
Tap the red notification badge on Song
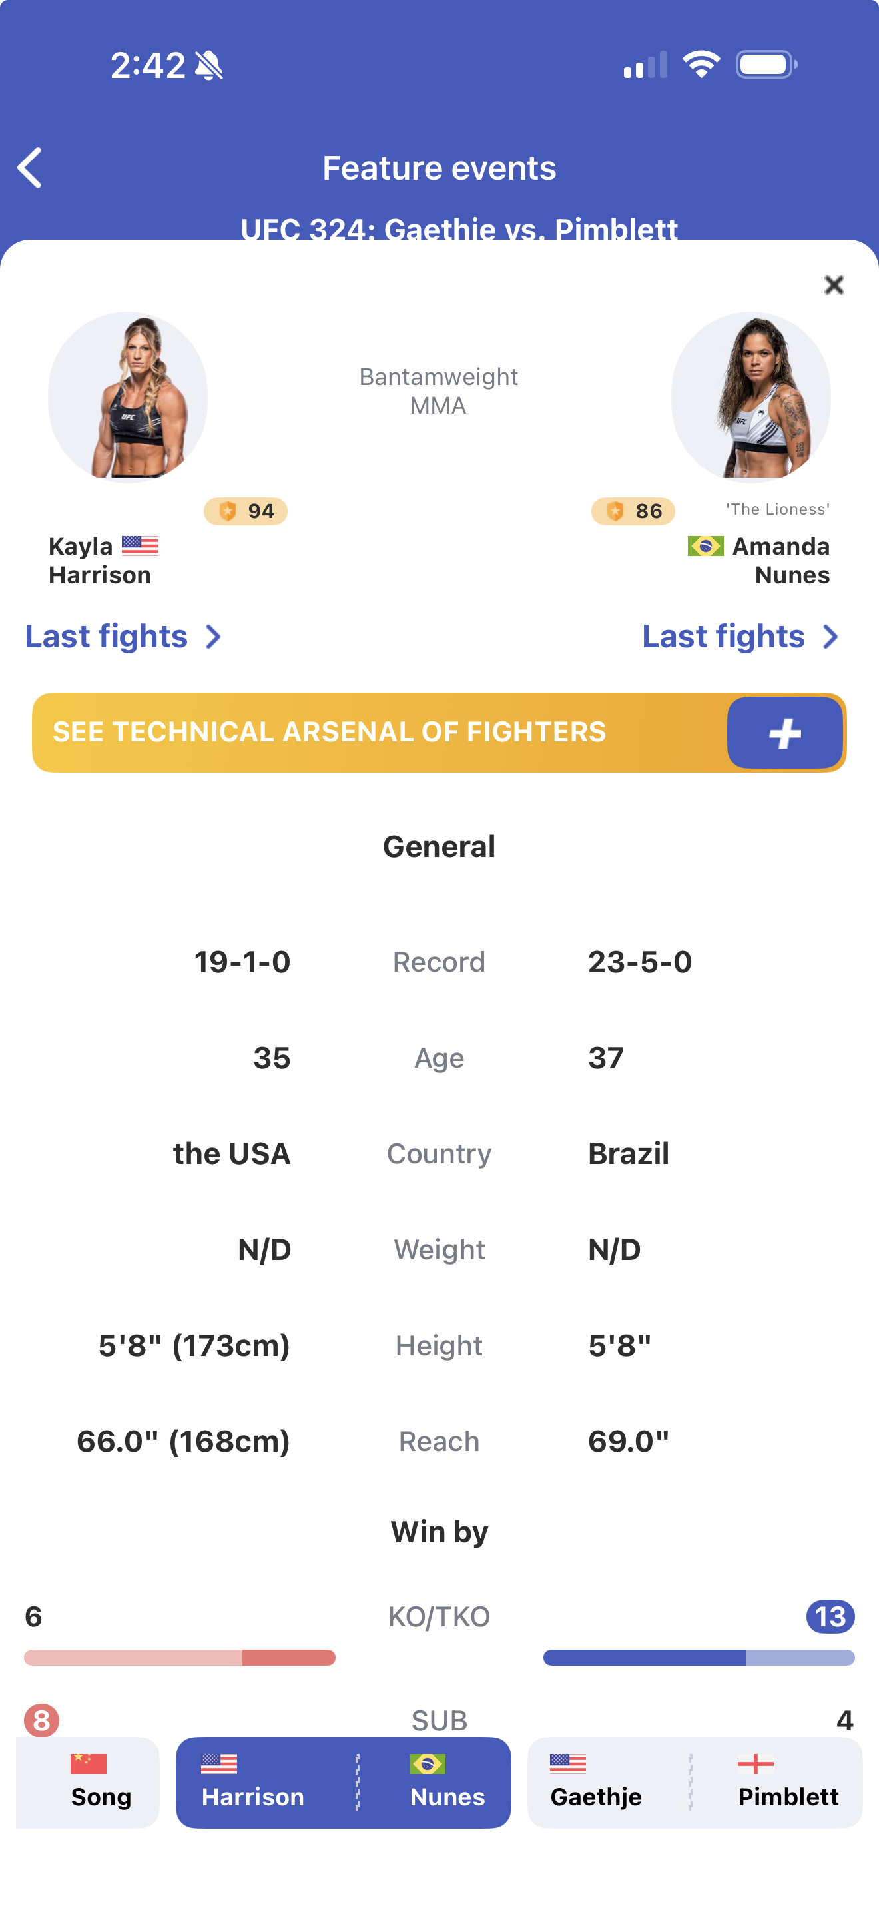pos(41,1719)
